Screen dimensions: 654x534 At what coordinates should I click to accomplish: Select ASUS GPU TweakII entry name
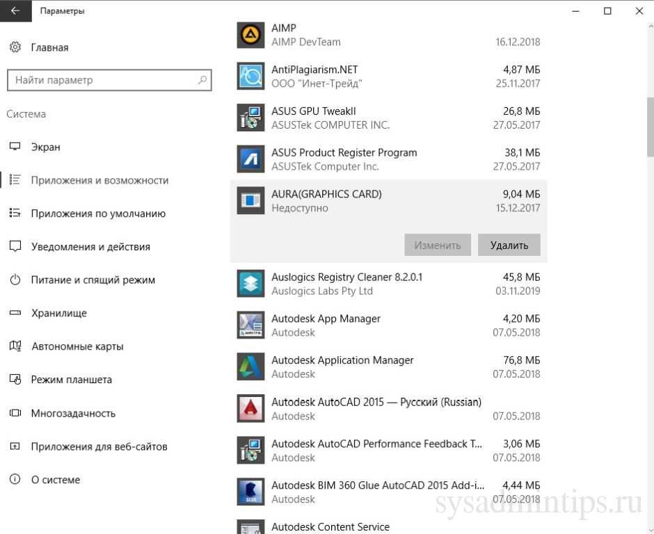(x=314, y=111)
